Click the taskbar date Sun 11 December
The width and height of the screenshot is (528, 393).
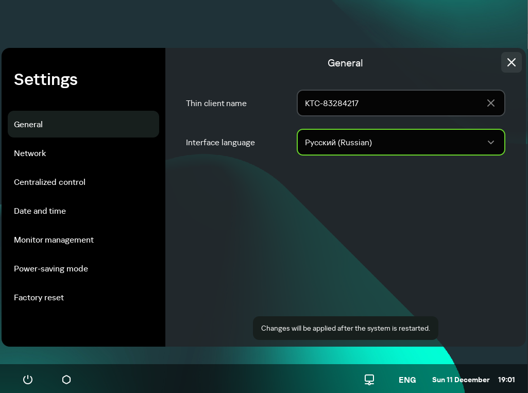pyautogui.click(x=461, y=380)
